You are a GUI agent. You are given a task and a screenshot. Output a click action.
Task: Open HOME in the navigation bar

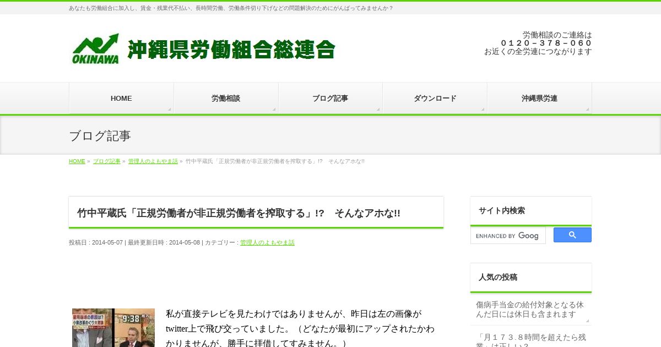pos(121,99)
